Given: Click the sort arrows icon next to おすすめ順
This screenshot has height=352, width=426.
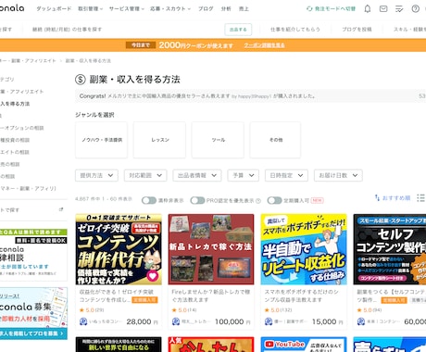Looking at the screenshot, I should click(x=377, y=197).
